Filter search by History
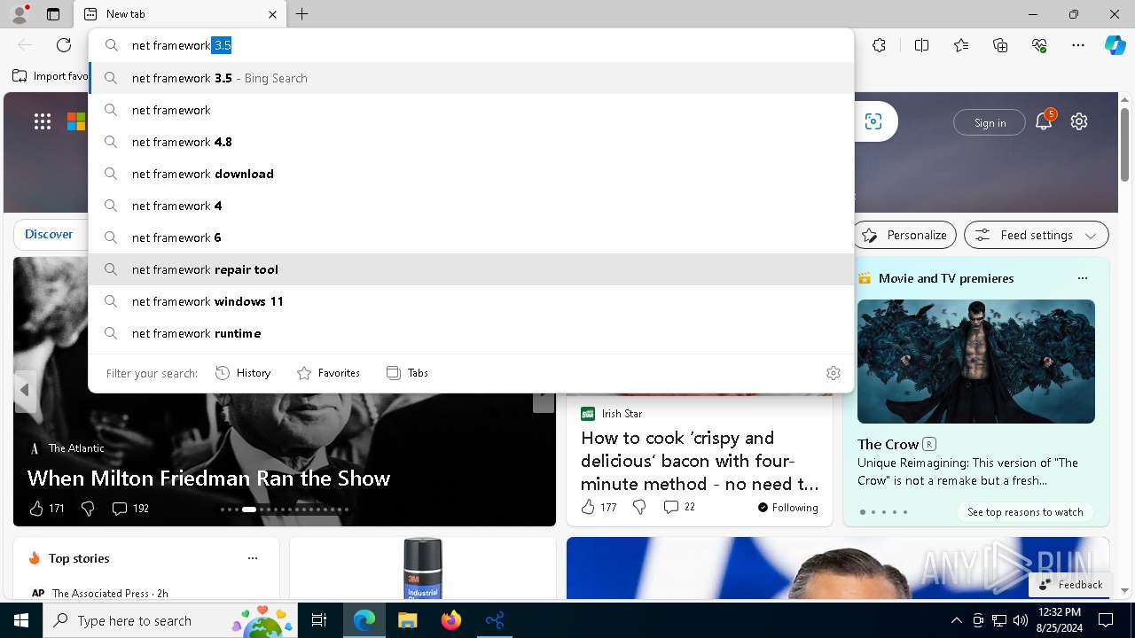This screenshot has width=1135, height=638. click(243, 373)
